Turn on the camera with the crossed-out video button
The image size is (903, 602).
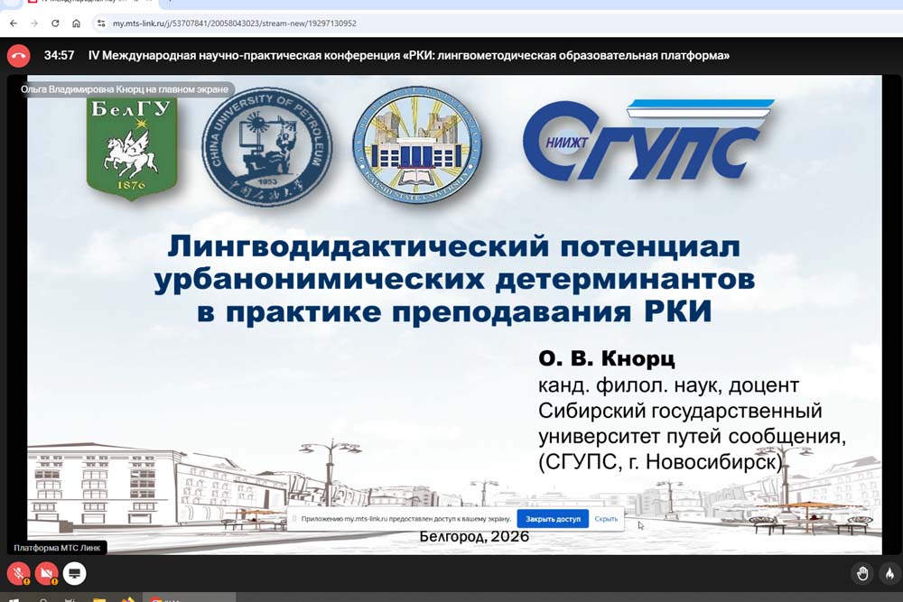coord(46,573)
